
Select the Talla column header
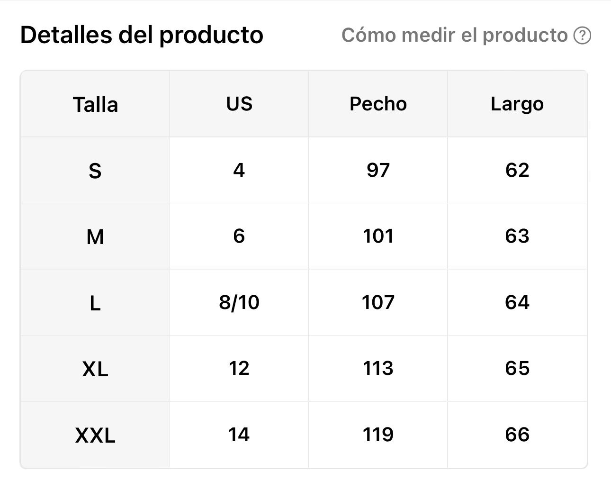[x=95, y=104]
